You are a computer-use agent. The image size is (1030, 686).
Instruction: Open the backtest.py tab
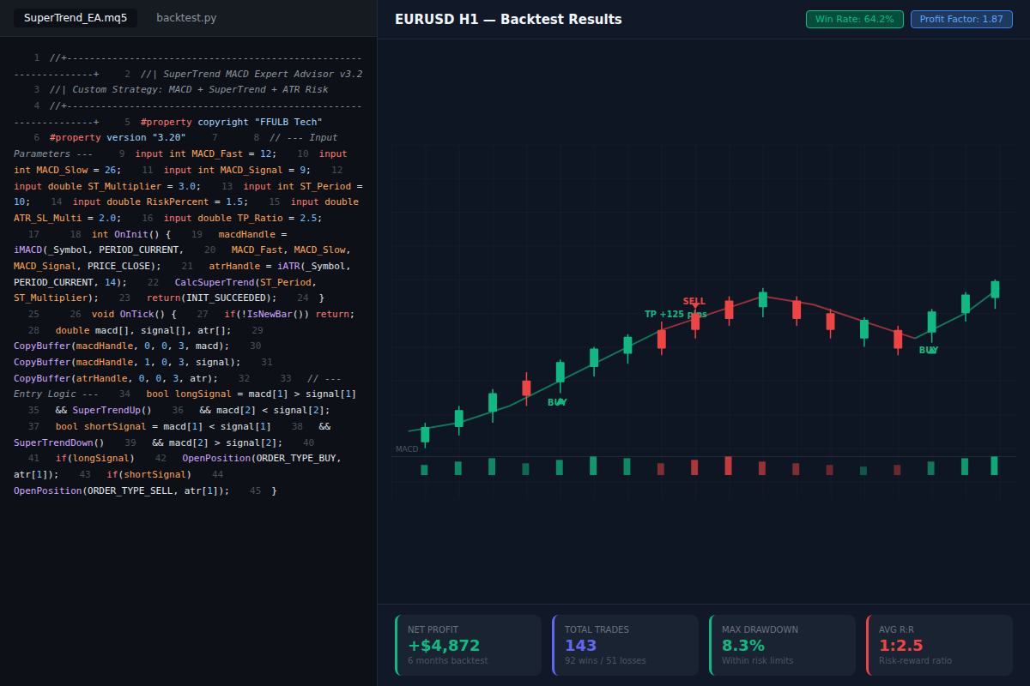[x=186, y=18]
